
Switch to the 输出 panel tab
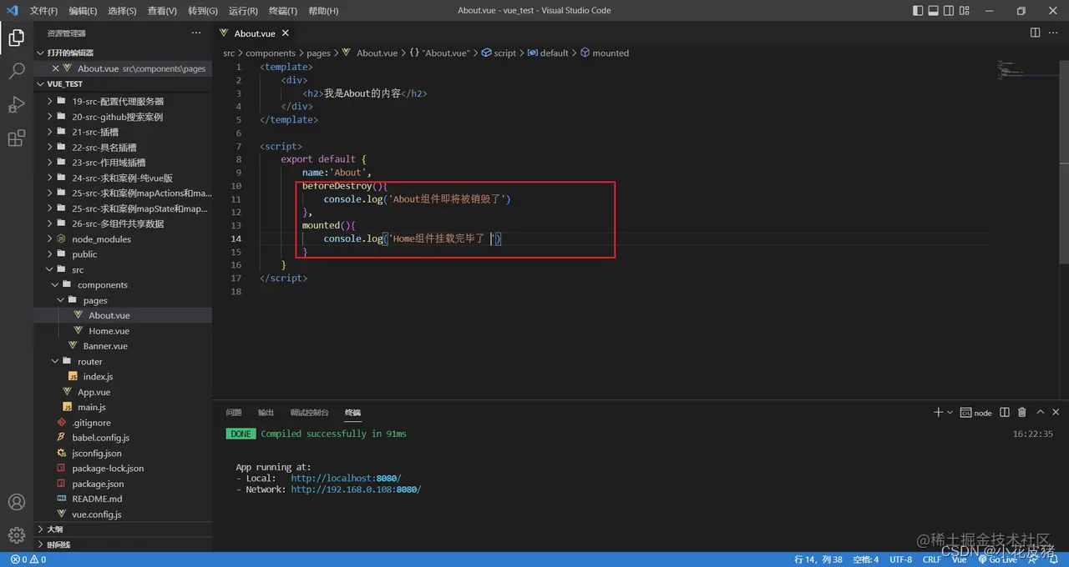click(266, 412)
